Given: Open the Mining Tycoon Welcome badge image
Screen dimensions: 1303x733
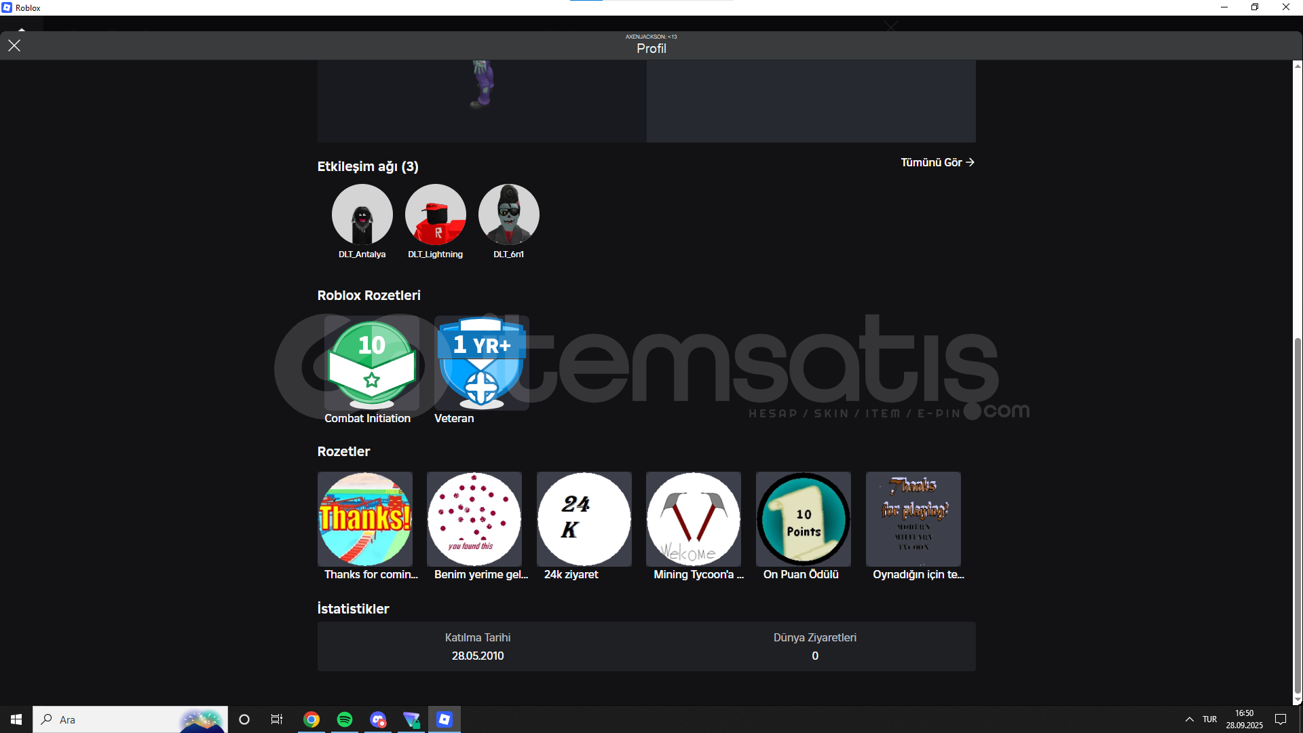Looking at the screenshot, I should point(694,519).
